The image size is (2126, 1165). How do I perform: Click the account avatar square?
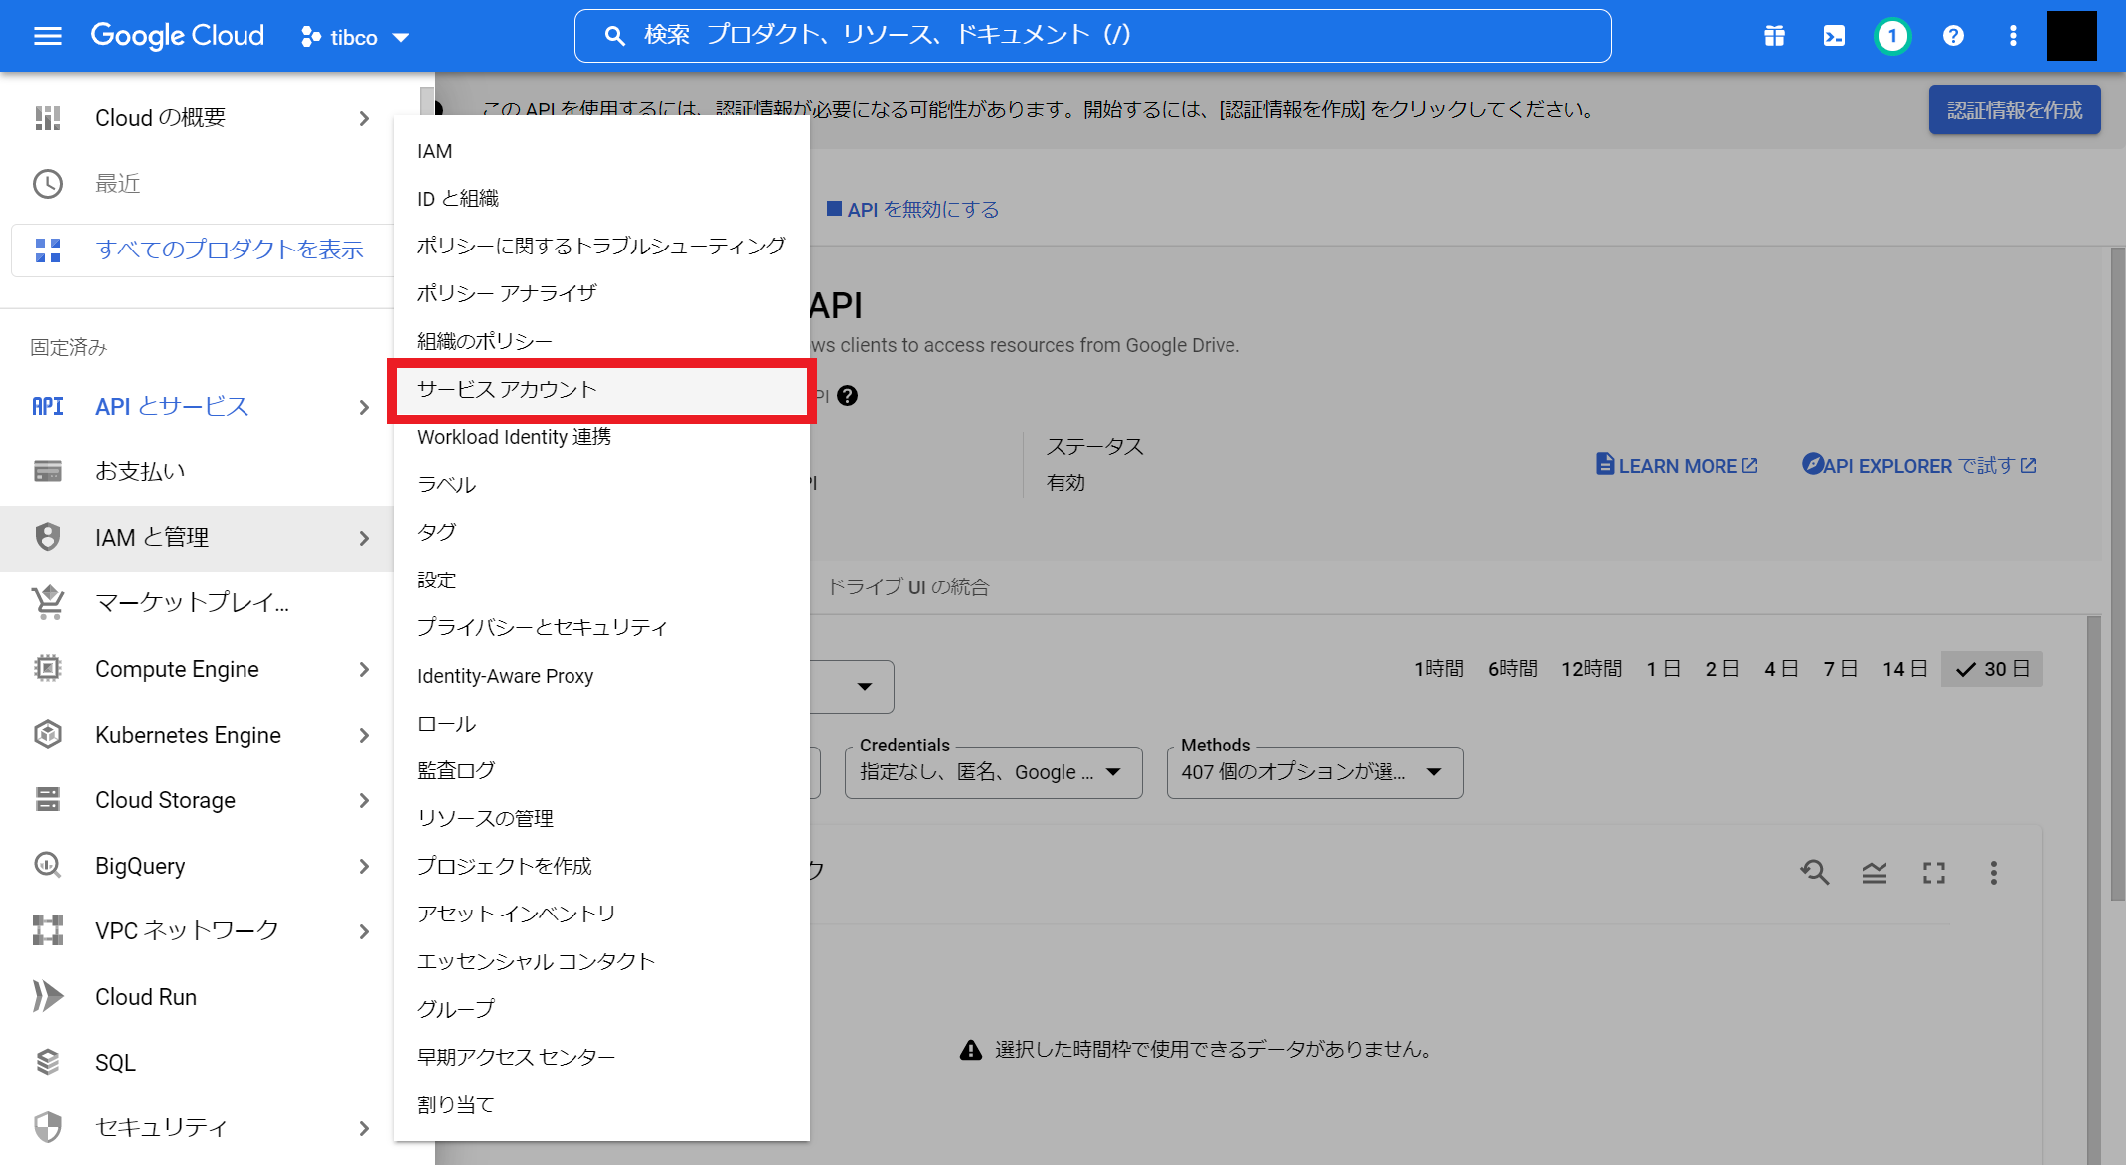pyautogui.click(x=2071, y=36)
